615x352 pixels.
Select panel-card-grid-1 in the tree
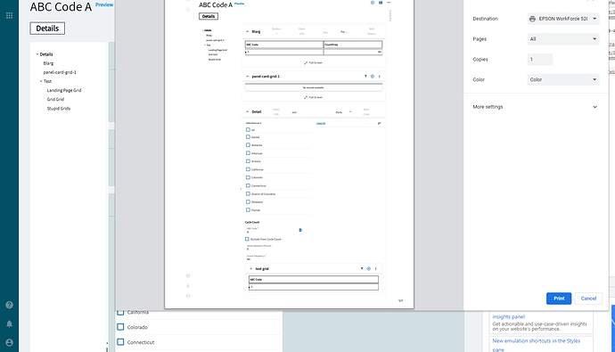click(60, 72)
